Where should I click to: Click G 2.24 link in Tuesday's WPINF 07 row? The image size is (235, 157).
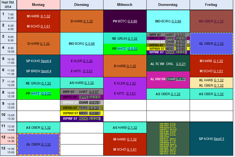(95, 119)
